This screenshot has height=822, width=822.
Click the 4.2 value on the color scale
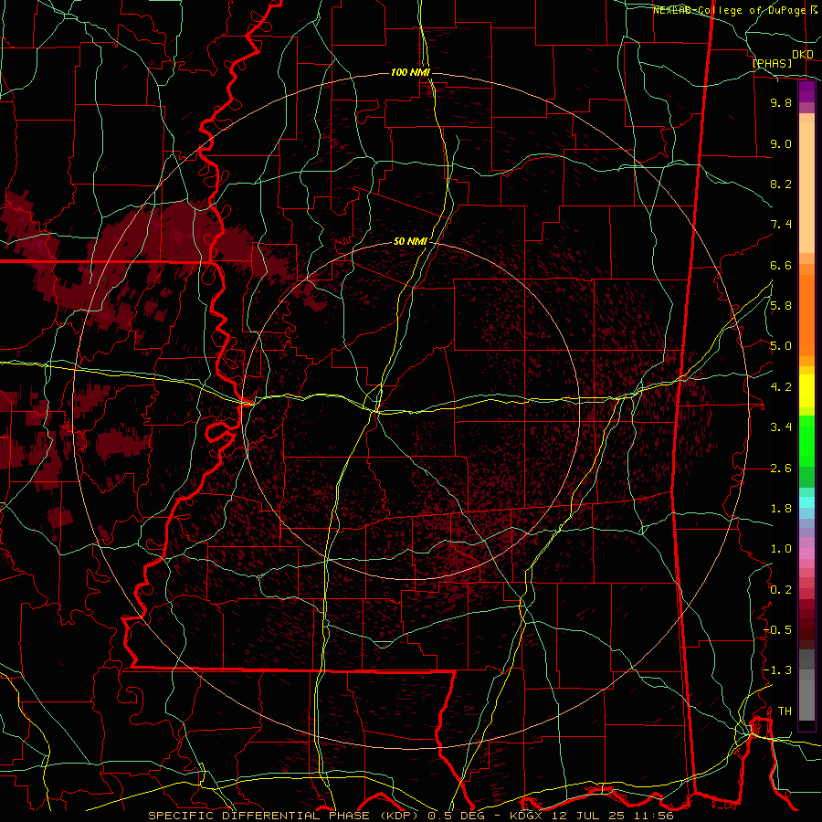pyautogui.click(x=781, y=387)
